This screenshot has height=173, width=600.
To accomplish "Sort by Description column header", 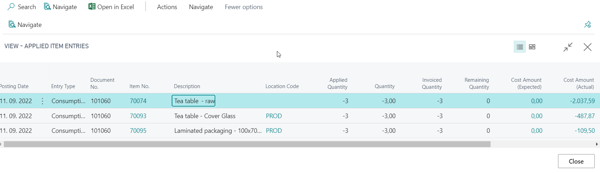I will pos(187,86).
